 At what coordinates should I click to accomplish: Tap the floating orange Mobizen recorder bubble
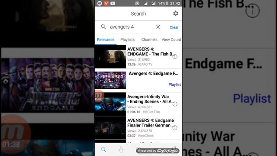99,96
